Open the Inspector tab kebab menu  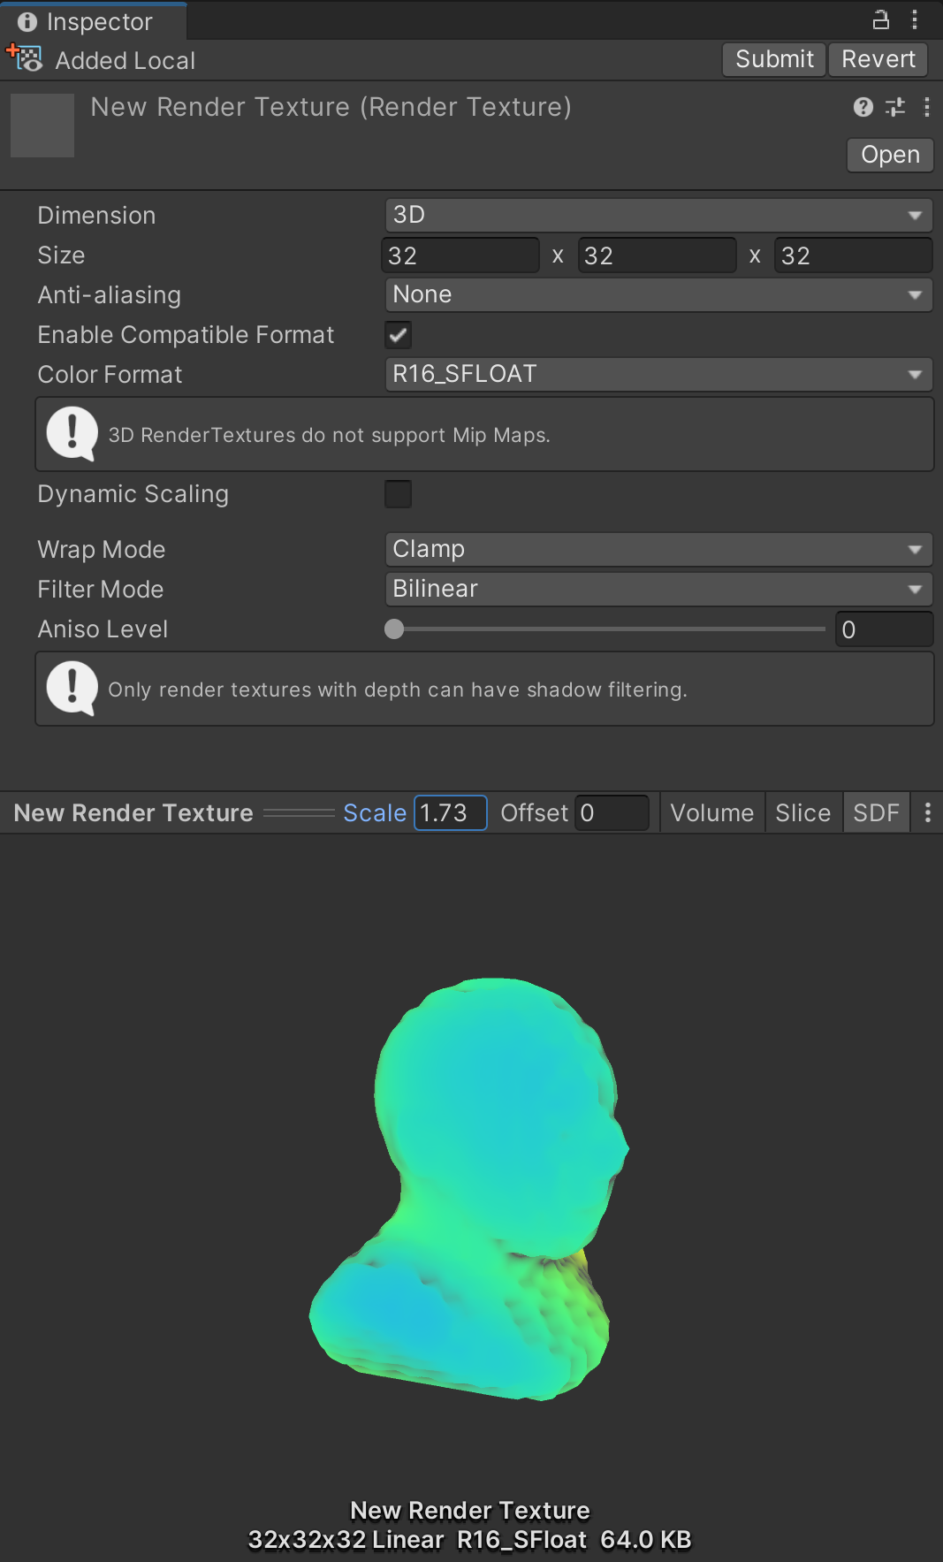click(x=915, y=19)
